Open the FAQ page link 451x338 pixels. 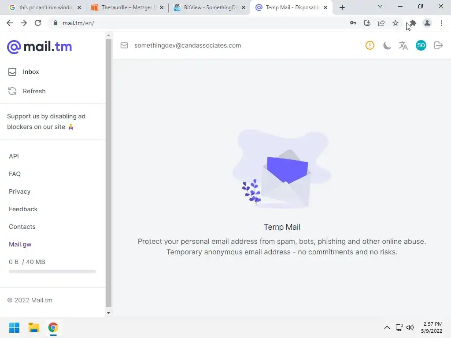click(15, 174)
